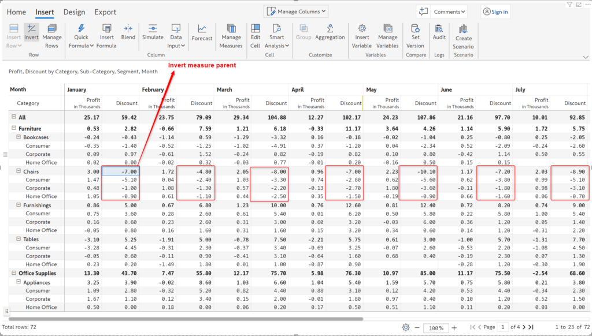Go to the next page of rows
This screenshot has width=592, height=336.
[523, 327]
